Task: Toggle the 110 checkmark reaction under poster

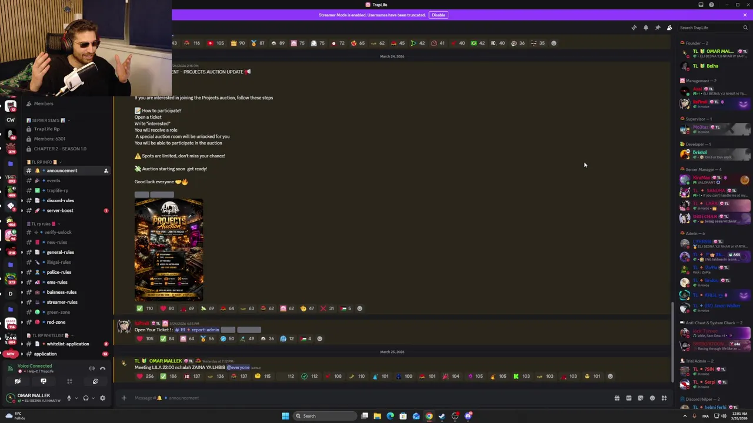Action: point(145,308)
